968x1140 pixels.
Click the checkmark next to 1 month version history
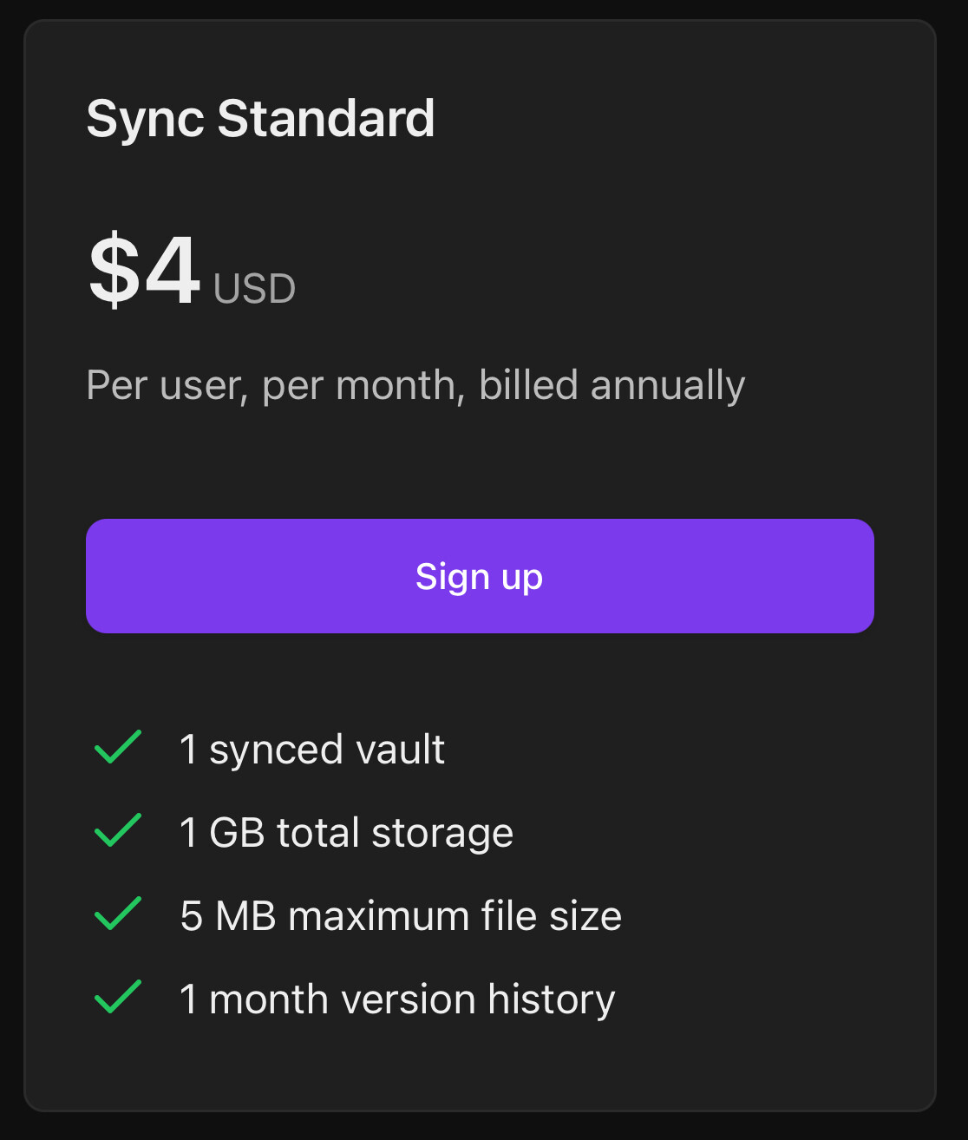(118, 998)
